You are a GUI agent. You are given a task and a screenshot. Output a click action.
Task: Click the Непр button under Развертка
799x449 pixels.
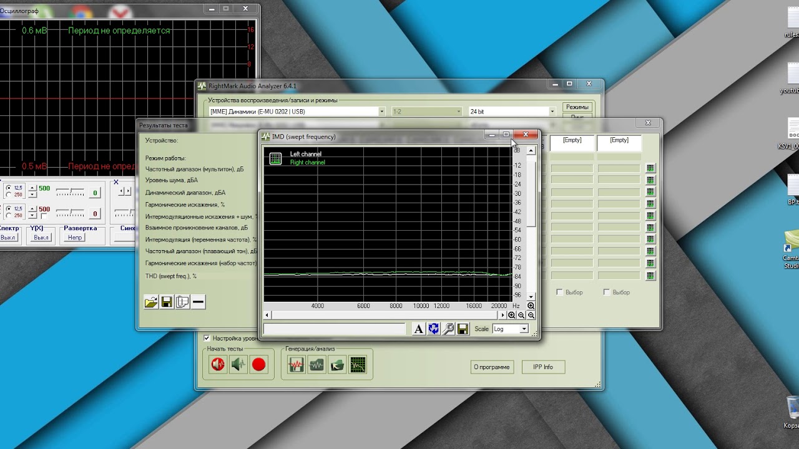[75, 238]
